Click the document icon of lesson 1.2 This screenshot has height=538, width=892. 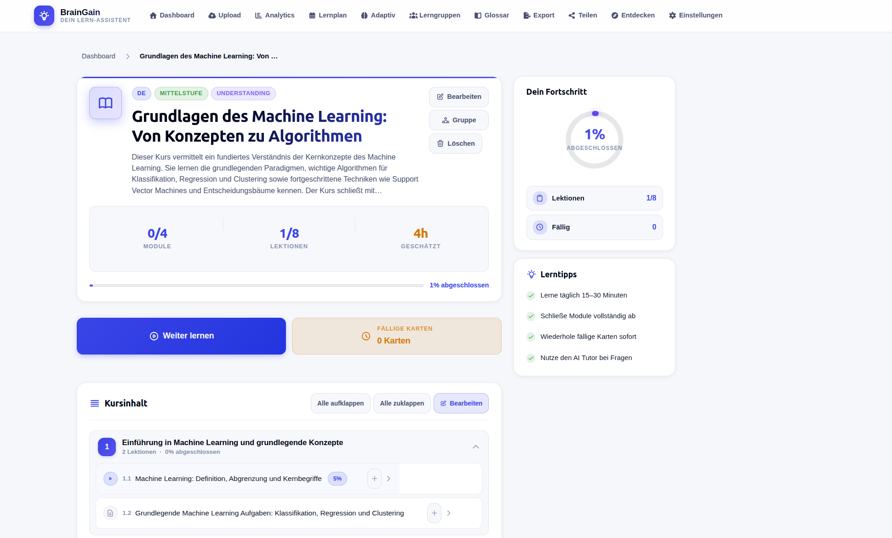point(110,513)
